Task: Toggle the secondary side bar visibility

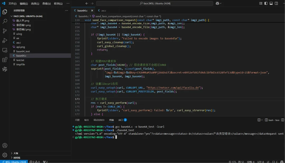Action: pyautogui.click(x=276, y=3)
